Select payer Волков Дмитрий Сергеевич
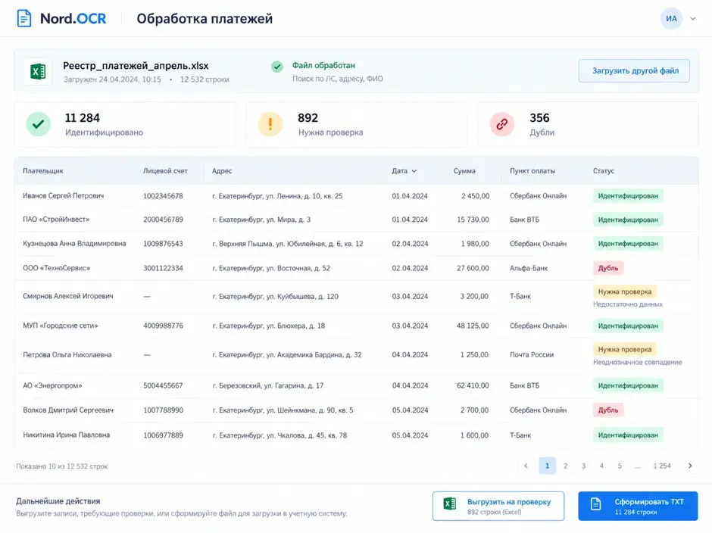The image size is (712, 533). click(68, 410)
